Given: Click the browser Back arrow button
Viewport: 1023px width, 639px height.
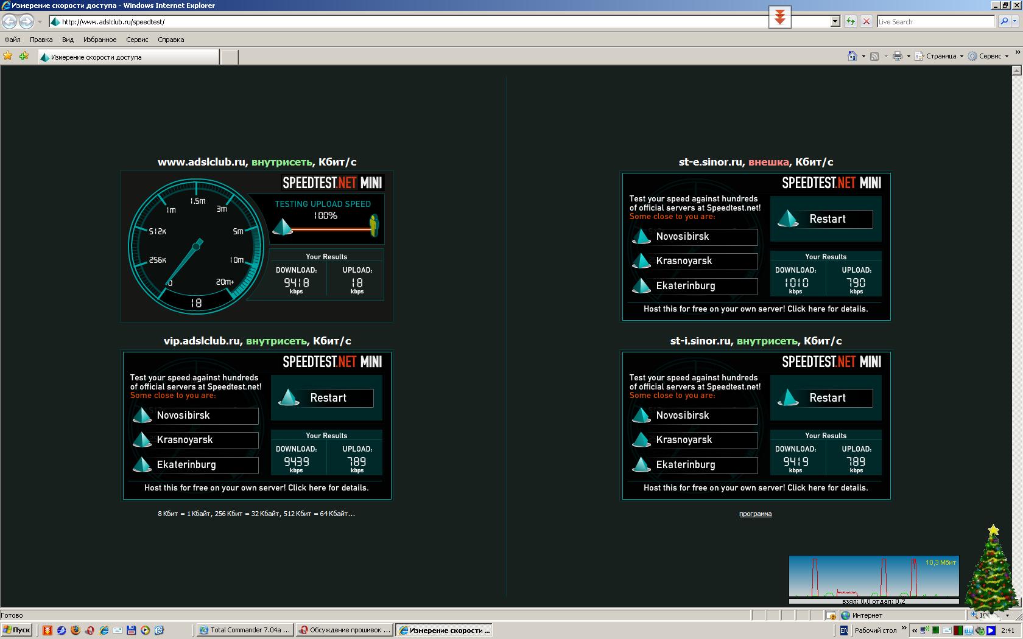Looking at the screenshot, I should (10, 21).
